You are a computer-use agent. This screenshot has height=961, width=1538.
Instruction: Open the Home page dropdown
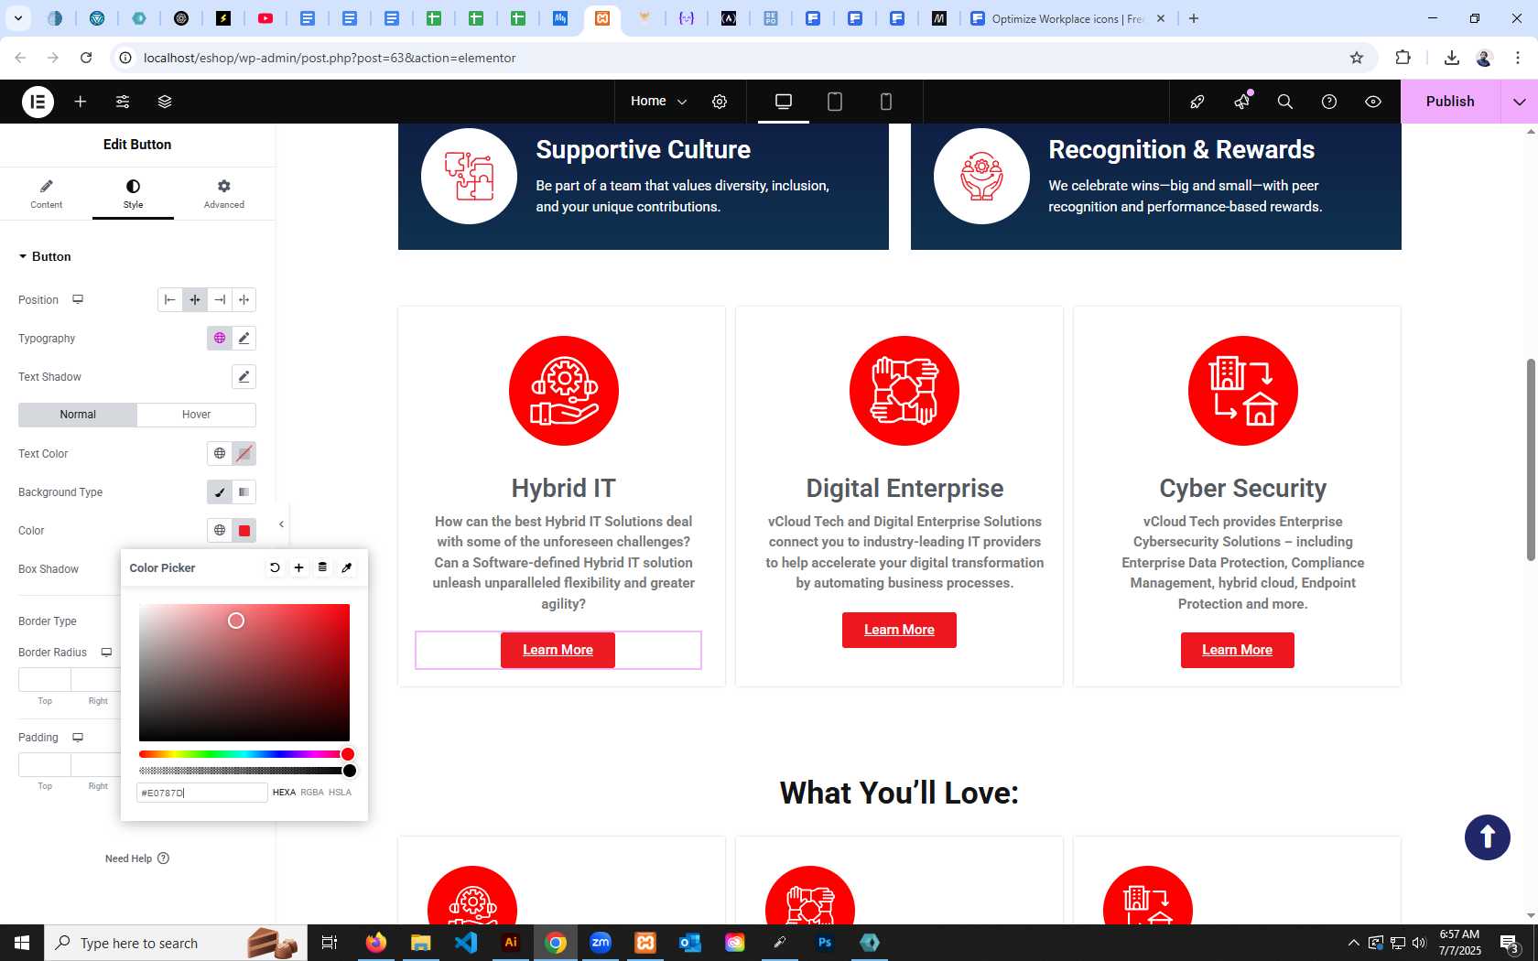658,102
